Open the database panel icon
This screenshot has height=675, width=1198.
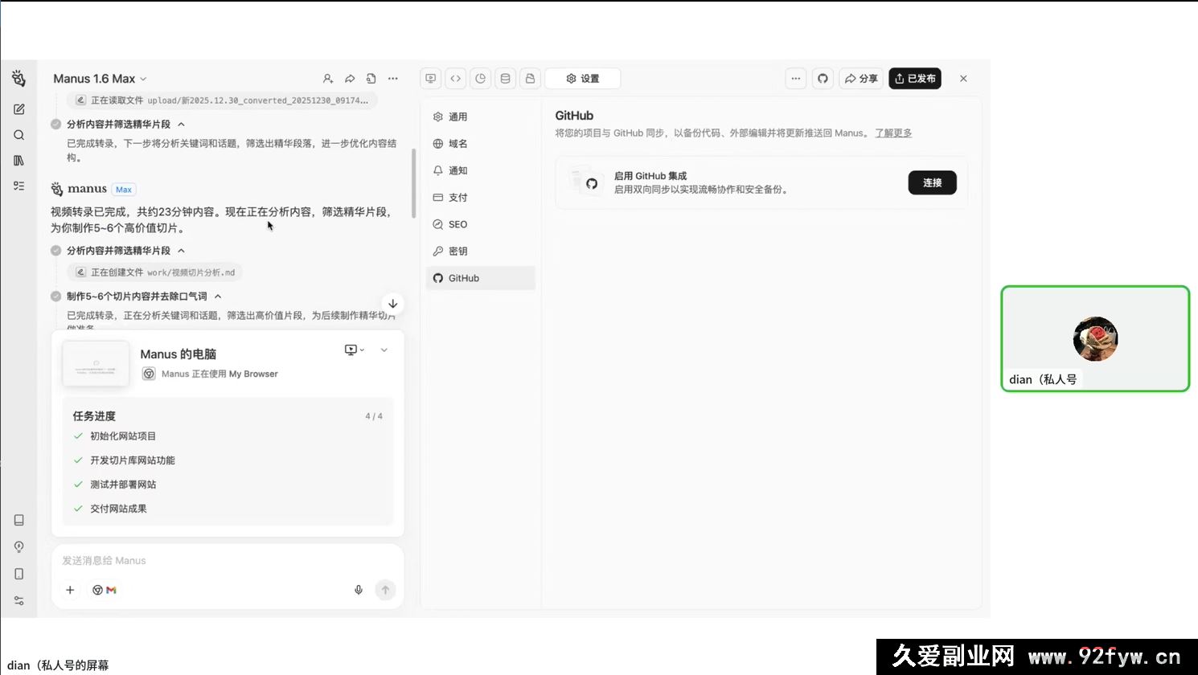click(x=505, y=78)
